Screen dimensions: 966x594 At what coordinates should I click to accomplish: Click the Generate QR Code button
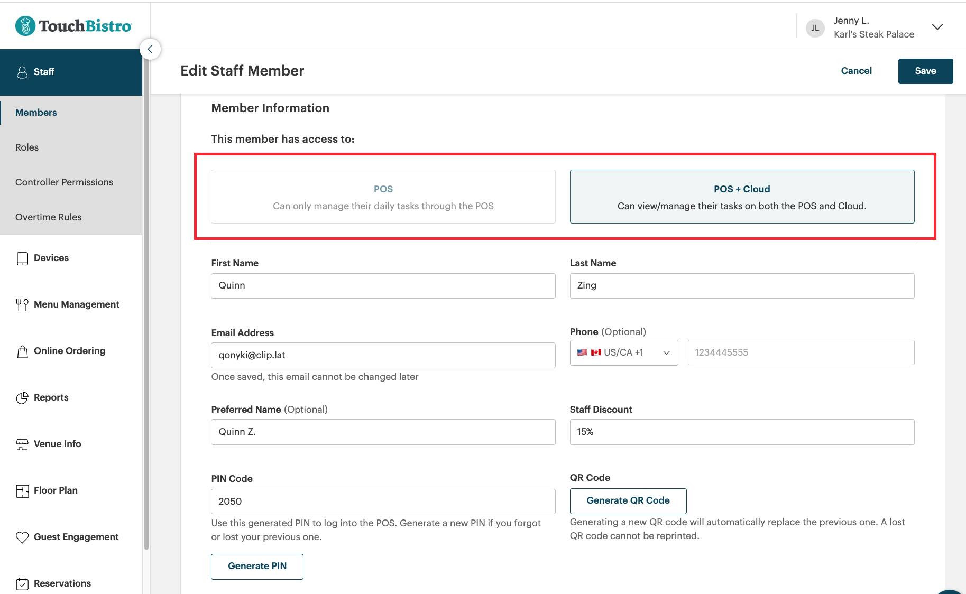[x=628, y=500]
